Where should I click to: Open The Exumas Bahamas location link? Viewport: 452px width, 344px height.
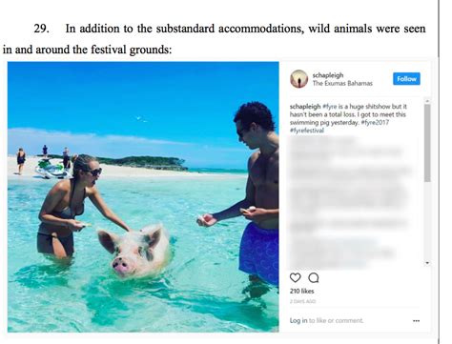[x=342, y=83]
